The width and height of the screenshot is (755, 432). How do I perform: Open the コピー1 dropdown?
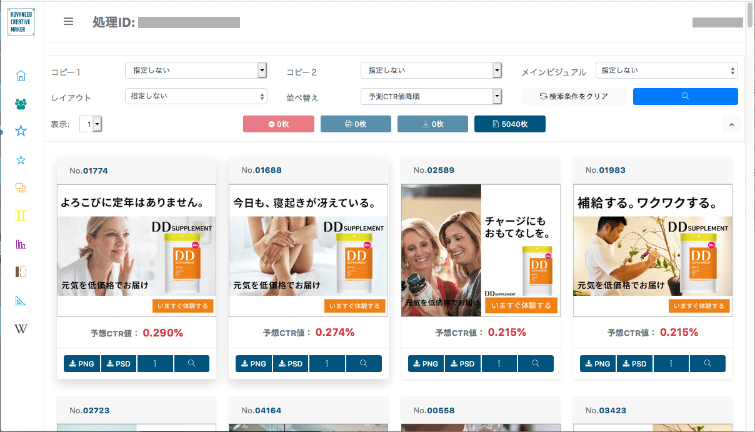click(196, 71)
